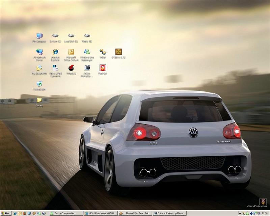
Task: Open My Computer desktop icon
Action: [39, 37]
